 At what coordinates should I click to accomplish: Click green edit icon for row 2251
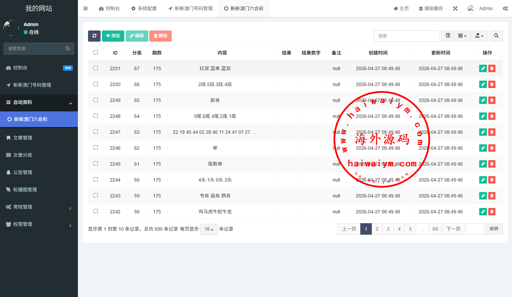[483, 68]
